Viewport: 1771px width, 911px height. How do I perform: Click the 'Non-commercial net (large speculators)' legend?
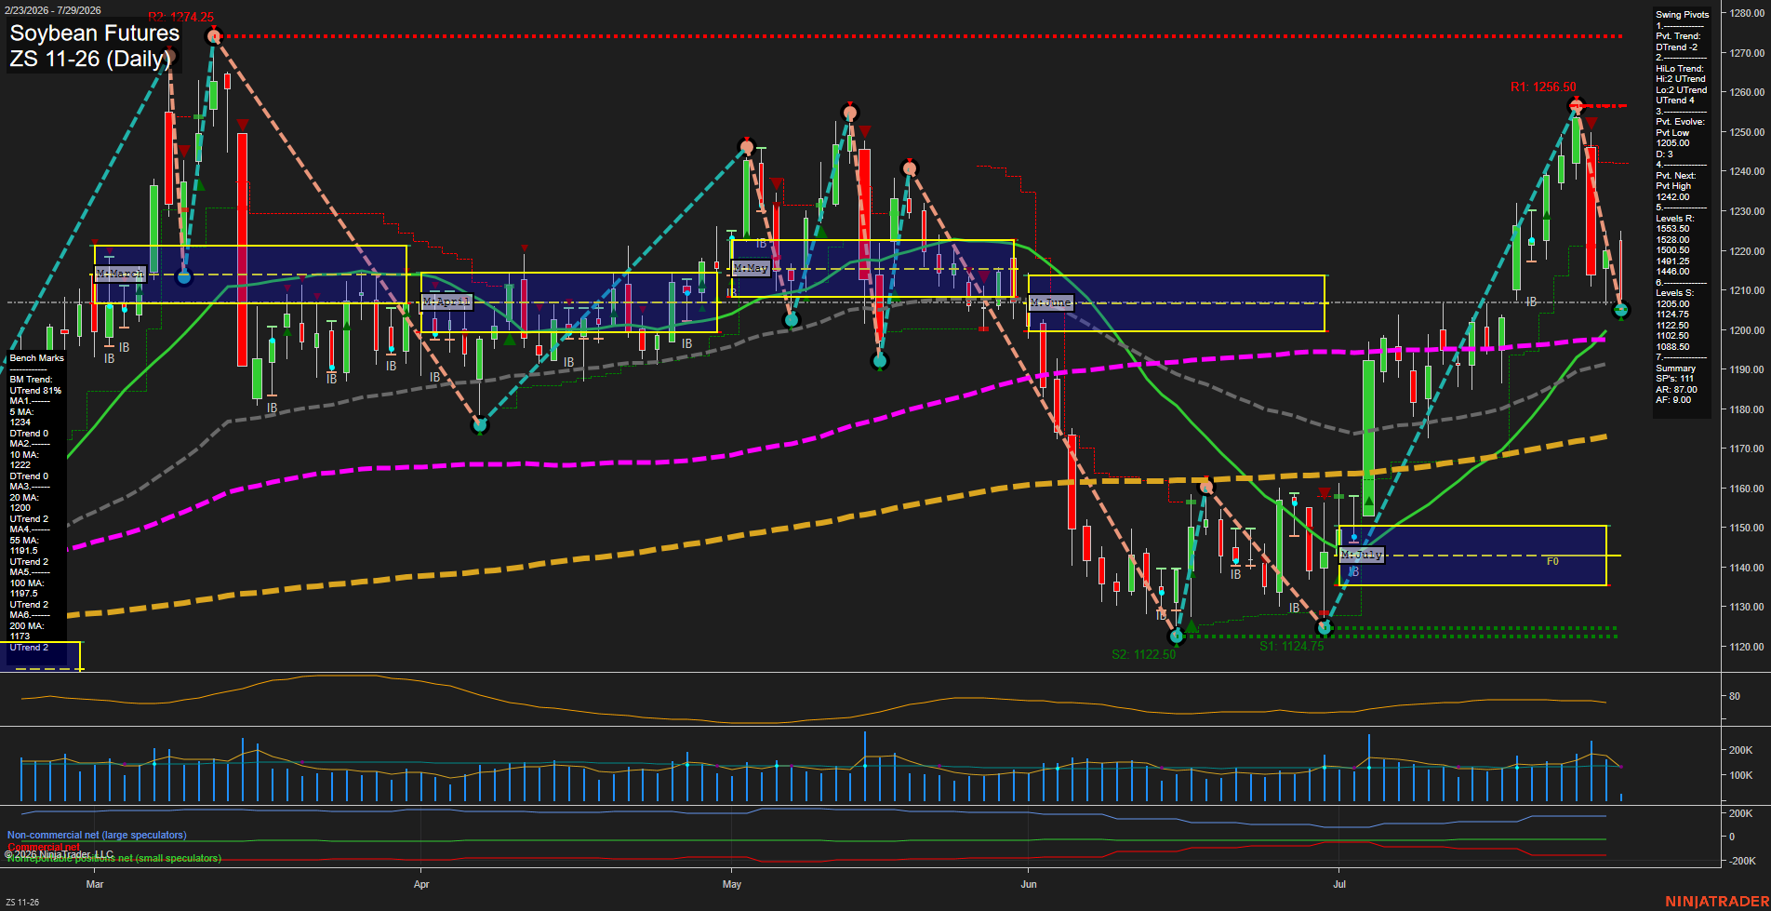pos(97,836)
